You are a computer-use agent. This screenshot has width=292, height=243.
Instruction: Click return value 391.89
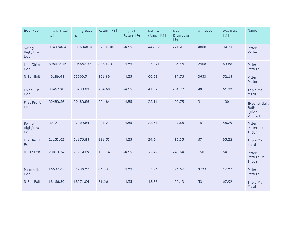pyautogui.click(x=104, y=77)
